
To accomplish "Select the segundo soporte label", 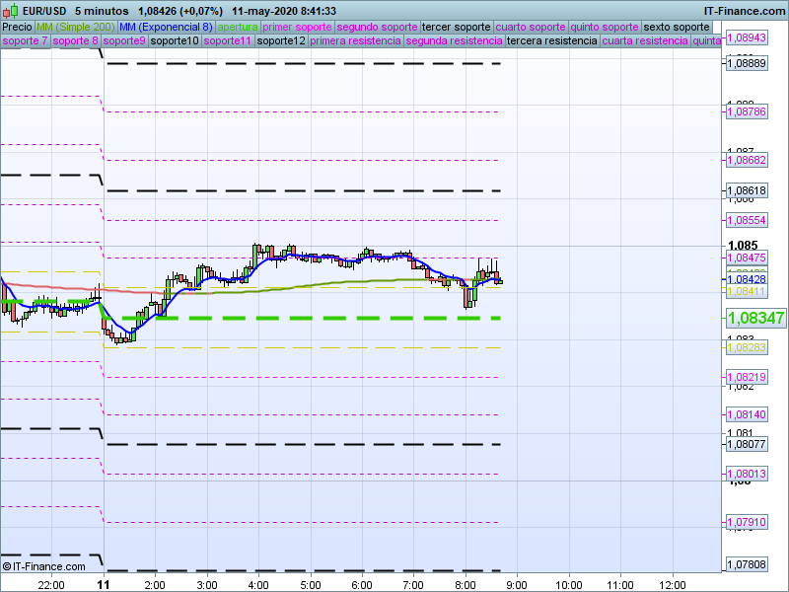I will coord(377,27).
